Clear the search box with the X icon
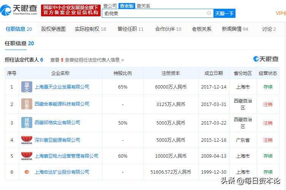286x190 pixels. click(x=209, y=13)
